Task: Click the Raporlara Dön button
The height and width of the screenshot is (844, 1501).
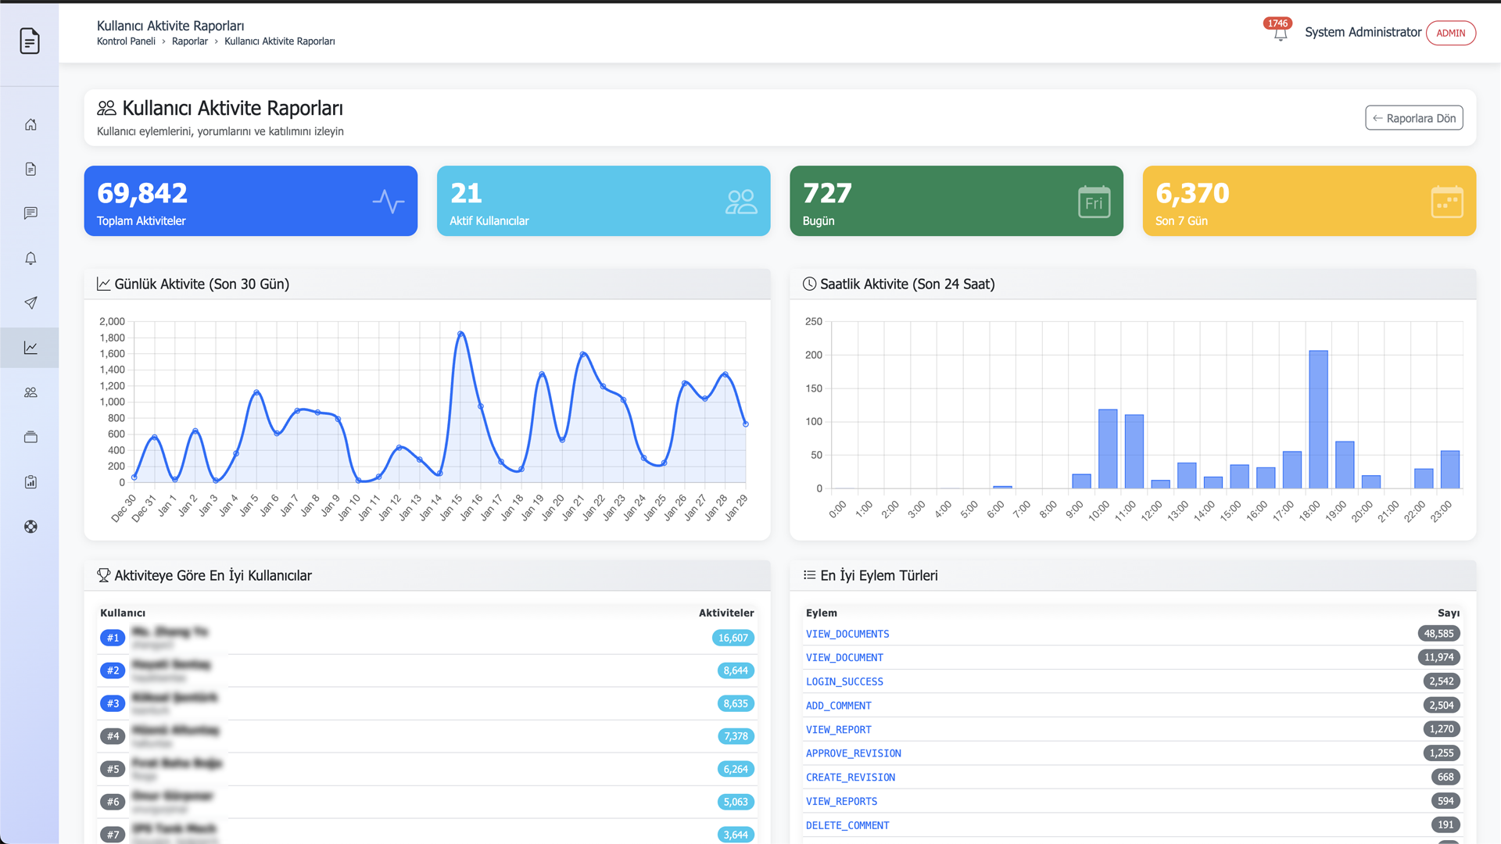Action: click(1413, 118)
